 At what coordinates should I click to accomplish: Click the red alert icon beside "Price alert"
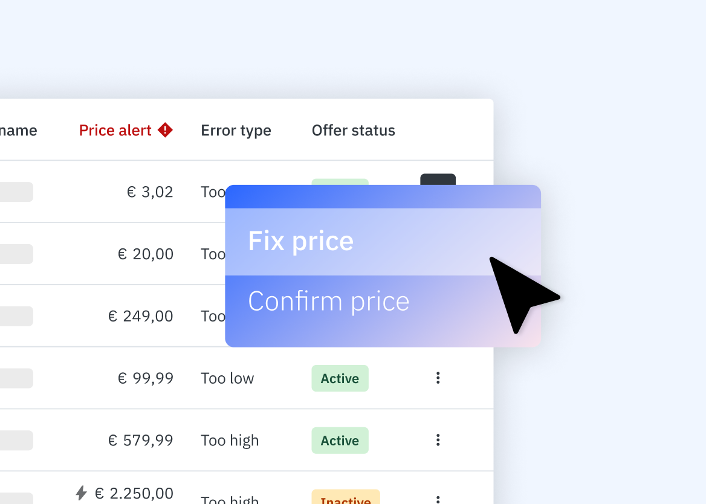pos(166,130)
